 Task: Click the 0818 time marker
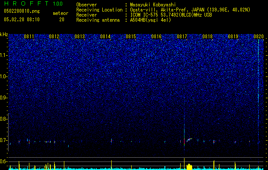[x=207, y=36]
